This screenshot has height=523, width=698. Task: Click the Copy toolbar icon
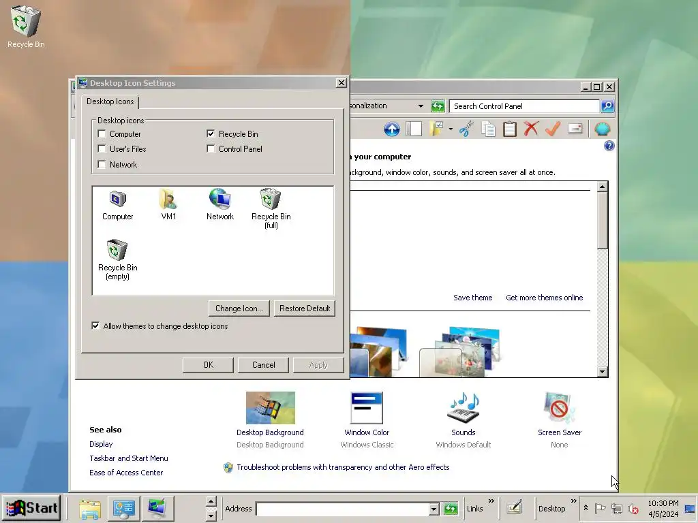[x=488, y=129]
